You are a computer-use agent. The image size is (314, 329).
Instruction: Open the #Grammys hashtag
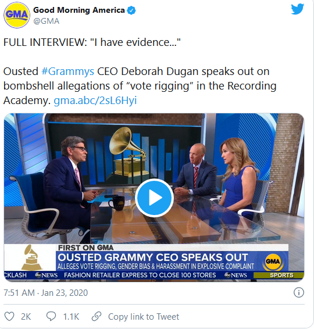pos(68,71)
